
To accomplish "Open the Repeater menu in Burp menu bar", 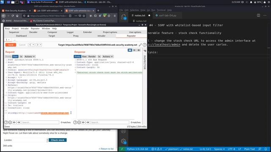I will point(35,28).
